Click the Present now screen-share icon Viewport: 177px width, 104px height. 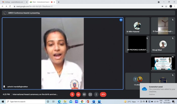pos(90,94)
